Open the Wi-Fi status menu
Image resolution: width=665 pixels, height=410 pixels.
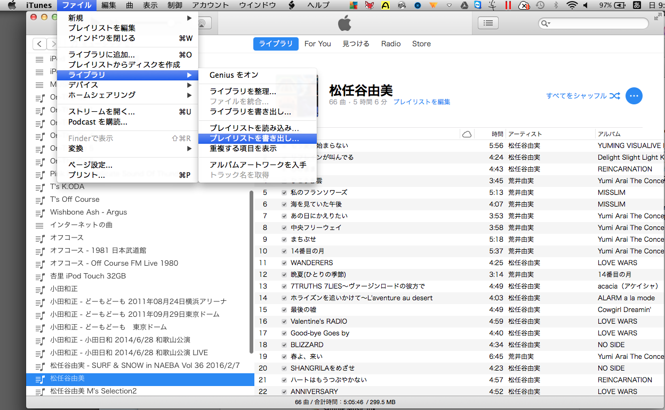tap(572, 5)
